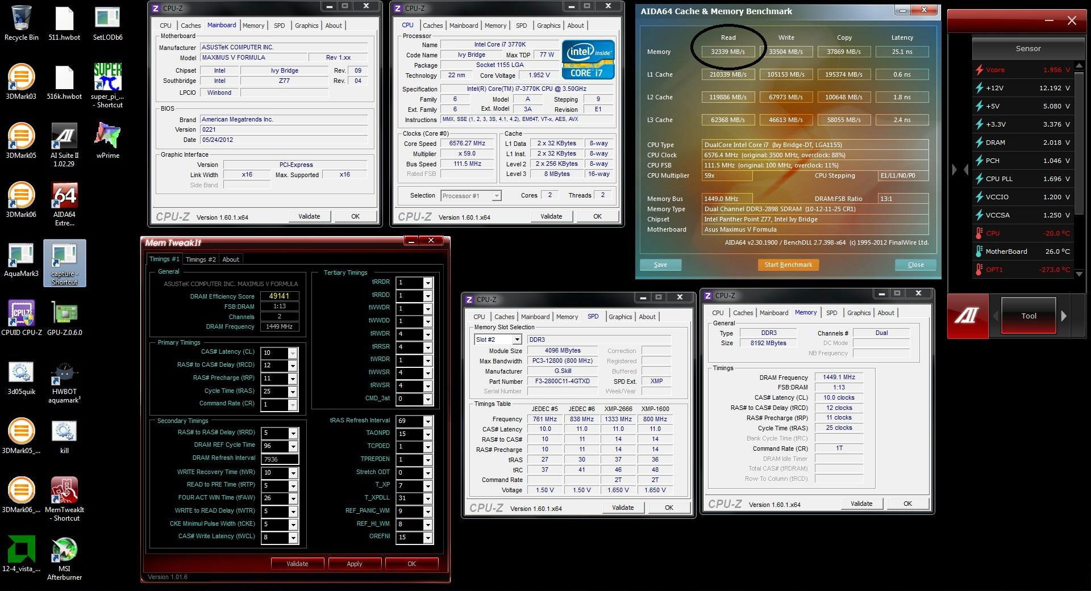This screenshot has width=1091, height=591.
Task: Open the Memory tab in CPU-Z SPD window
Action: [x=567, y=317]
